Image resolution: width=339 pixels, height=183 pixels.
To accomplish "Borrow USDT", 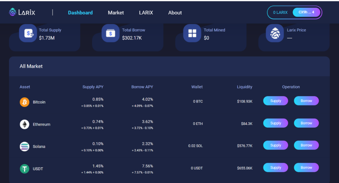I will (x=306, y=167).
